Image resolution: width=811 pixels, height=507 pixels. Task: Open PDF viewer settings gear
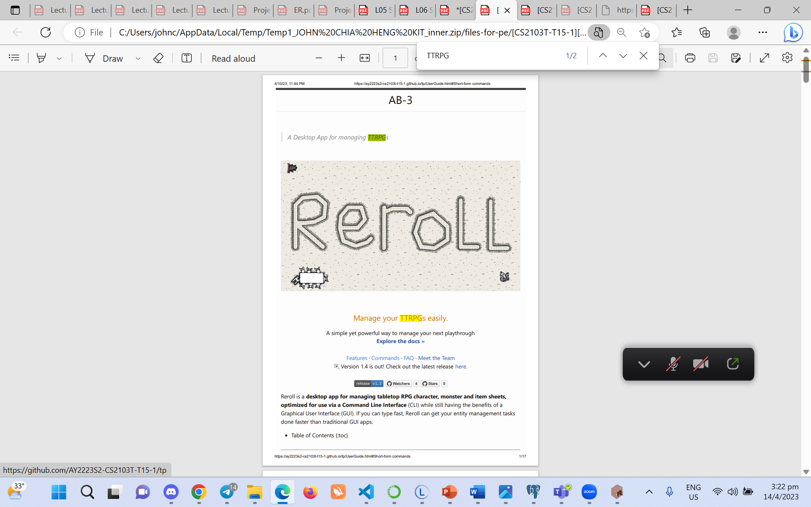pyautogui.click(x=787, y=58)
